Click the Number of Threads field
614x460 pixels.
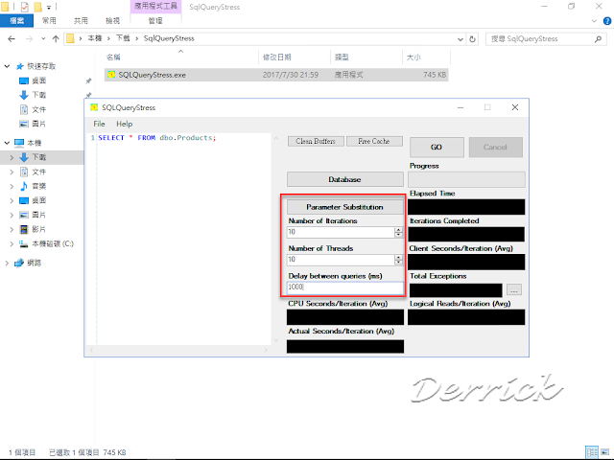(341, 260)
